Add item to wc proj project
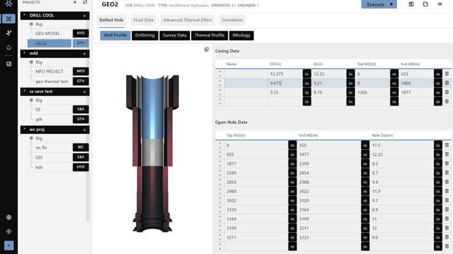The width and height of the screenshot is (453, 254). coord(84,130)
